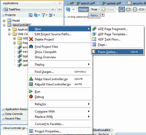Select the tablet portrait preview icon
Viewport: 146px width, 135px height.
click(135, 9)
